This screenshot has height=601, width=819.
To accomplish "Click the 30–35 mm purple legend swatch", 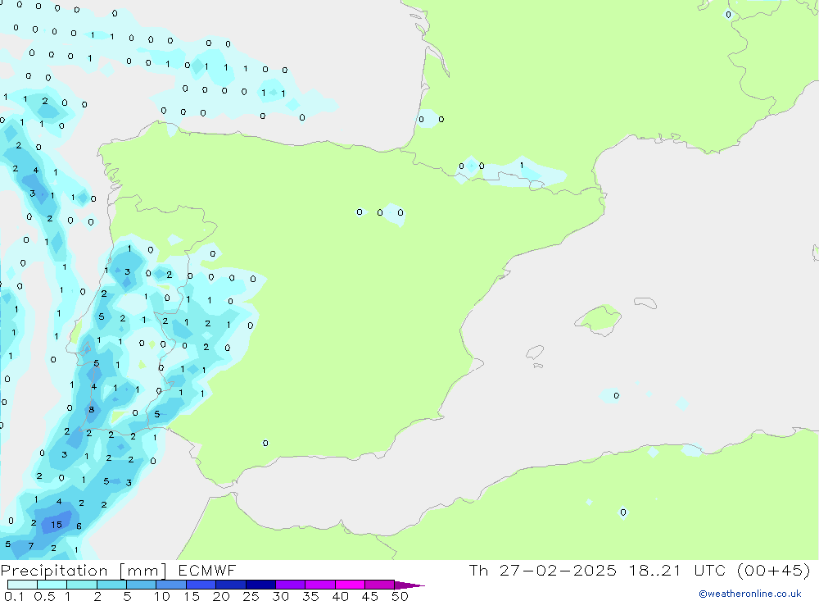I will (x=291, y=585).
